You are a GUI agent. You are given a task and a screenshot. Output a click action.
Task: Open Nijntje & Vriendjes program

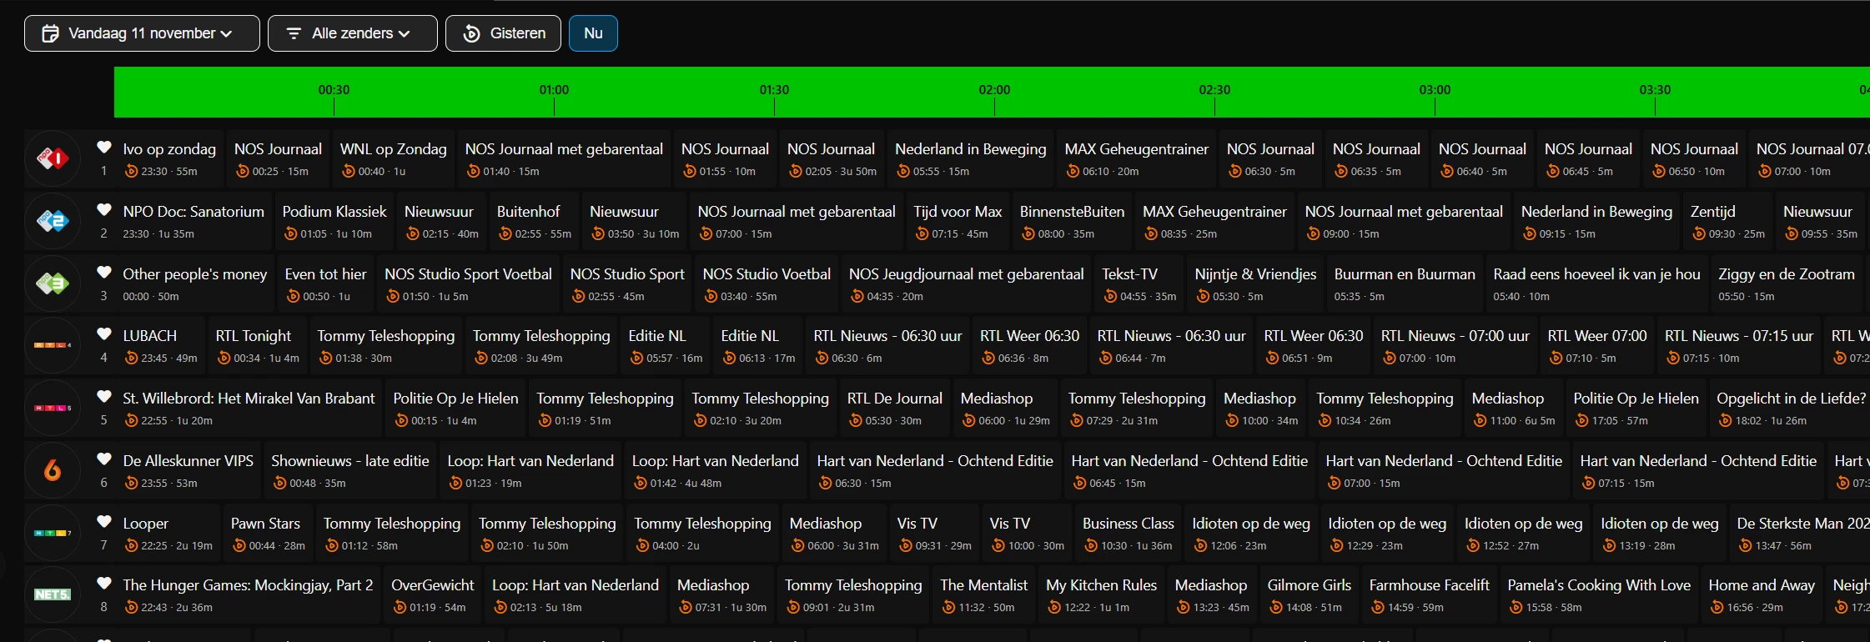click(x=1255, y=283)
